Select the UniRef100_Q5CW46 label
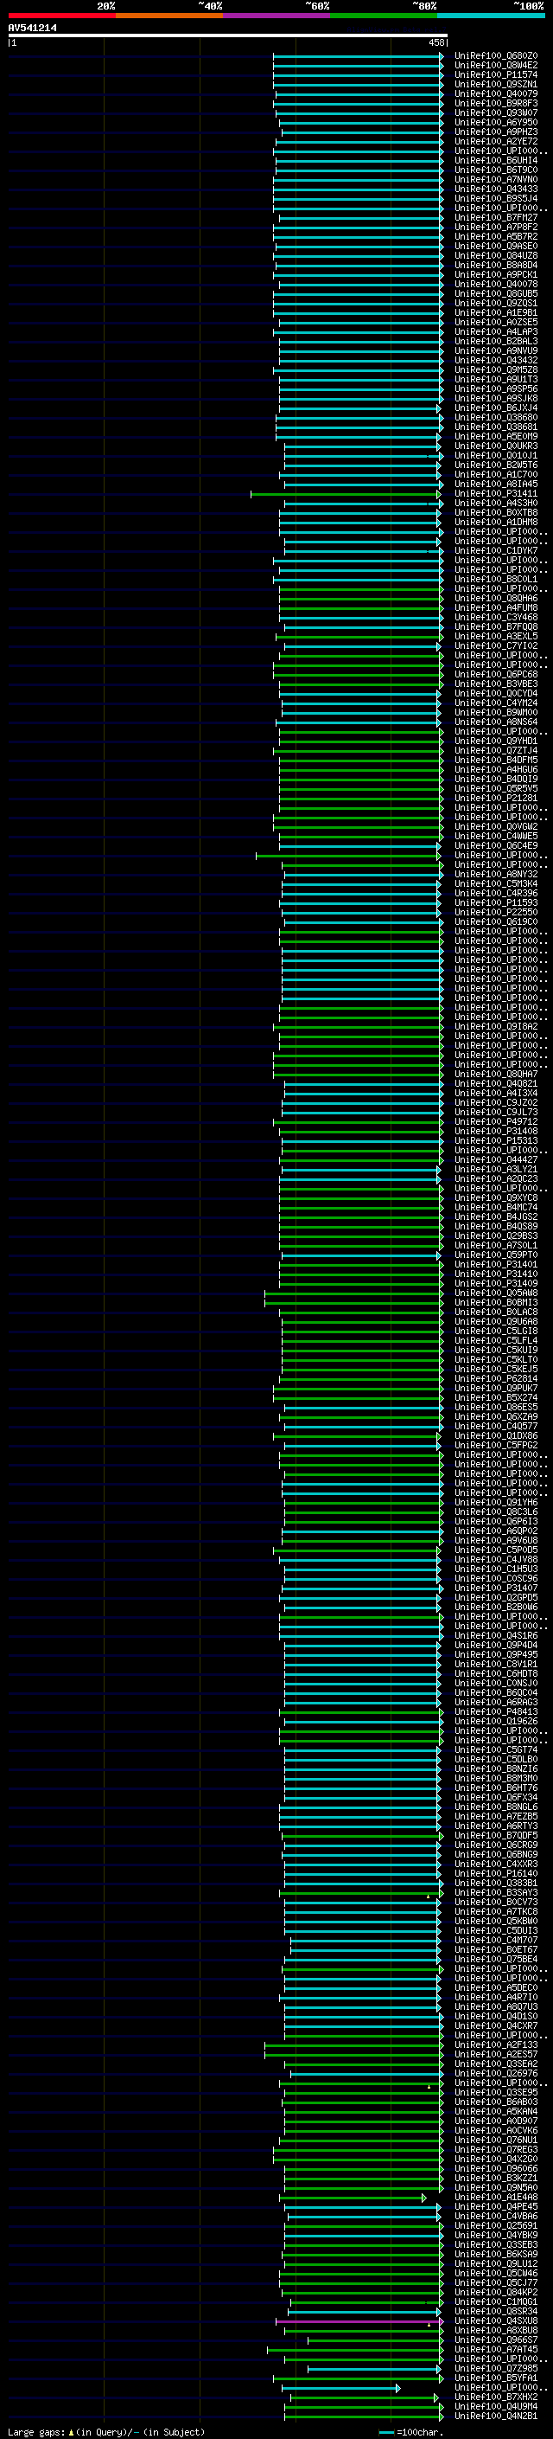The image size is (553, 2439). pyautogui.click(x=496, y=2272)
